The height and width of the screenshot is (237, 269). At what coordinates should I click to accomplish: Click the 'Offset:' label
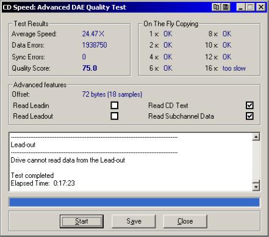tap(21, 94)
